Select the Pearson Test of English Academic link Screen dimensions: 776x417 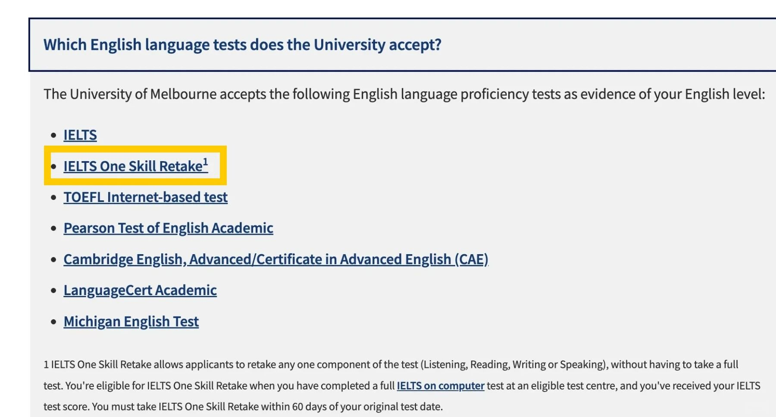(x=168, y=228)
